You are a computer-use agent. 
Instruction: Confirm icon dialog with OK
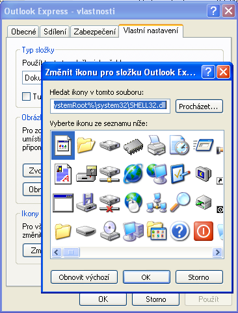[146, 277]
